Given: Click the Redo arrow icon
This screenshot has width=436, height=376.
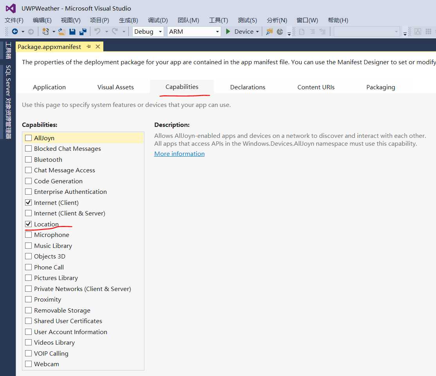Looking at the screenshot, I should (x=115, y=31).
